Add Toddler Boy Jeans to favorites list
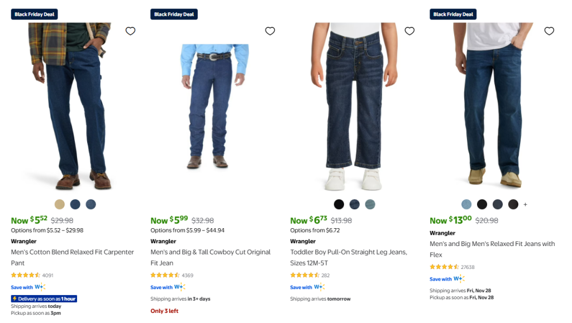572x323 pixels. (x=409, y=31)
